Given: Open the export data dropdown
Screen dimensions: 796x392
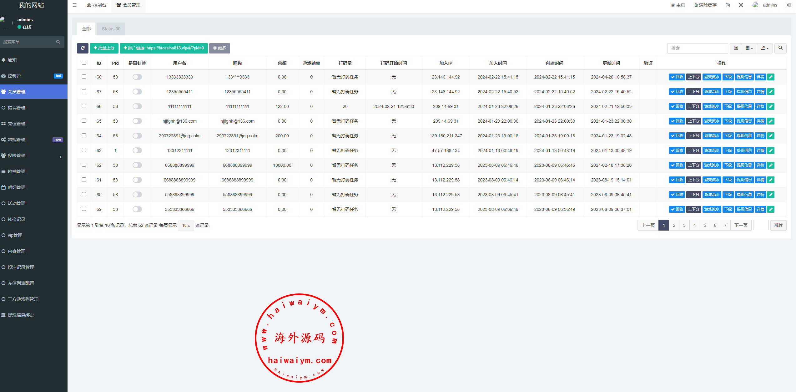Looking at the screenshot, I should click(x=765, y=48).
